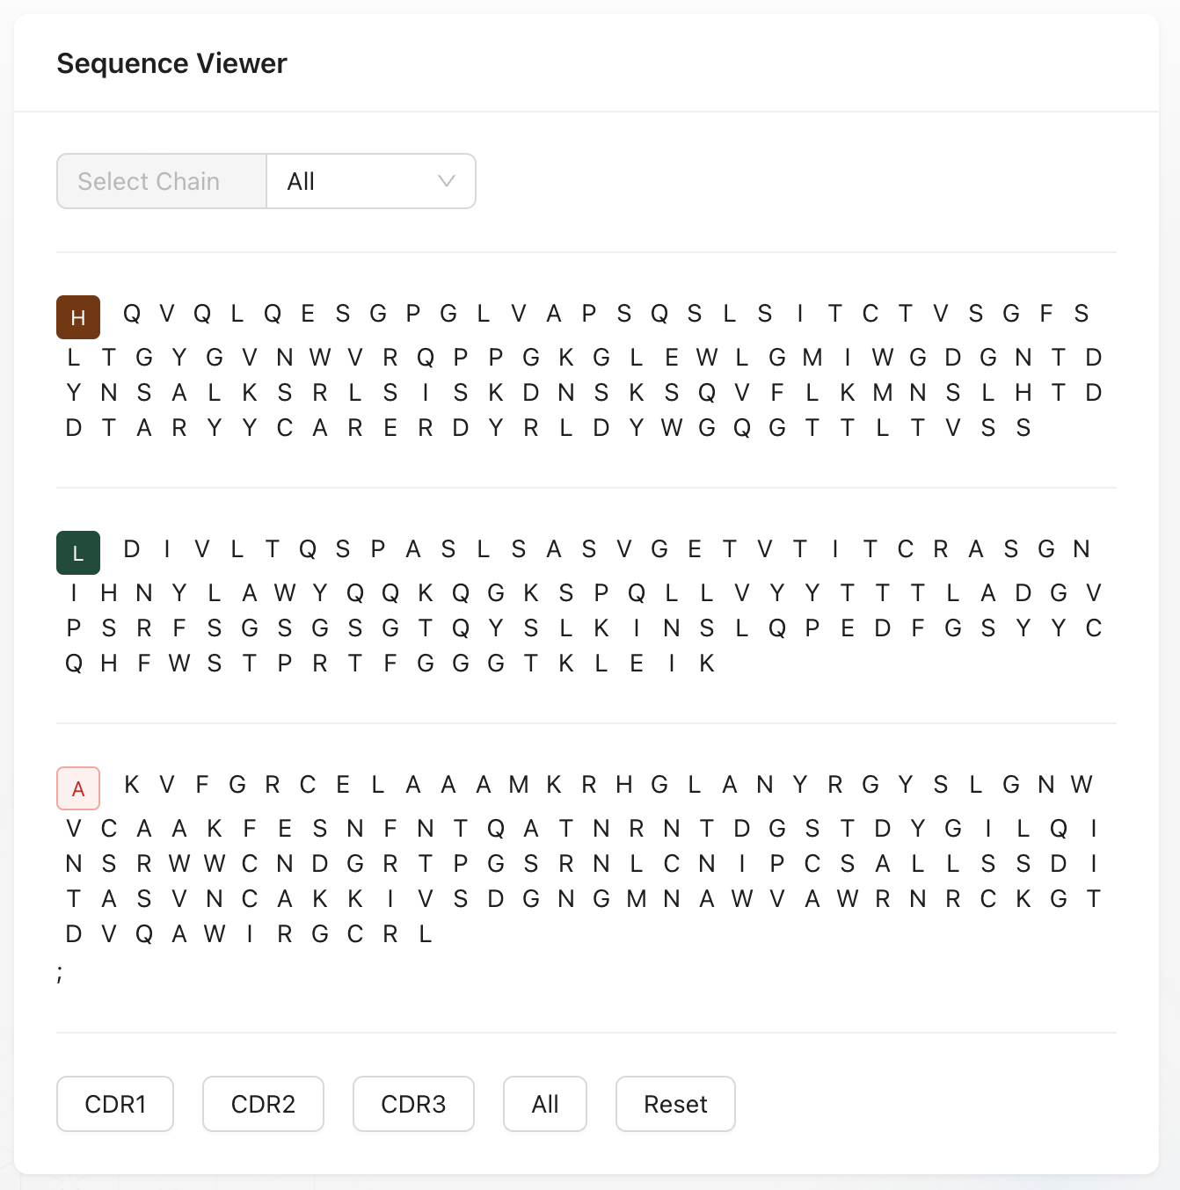Screen dimensions: 1180x1190
Task: Toggle CDR1 region highlighting
Action: tap(115, 1104)
